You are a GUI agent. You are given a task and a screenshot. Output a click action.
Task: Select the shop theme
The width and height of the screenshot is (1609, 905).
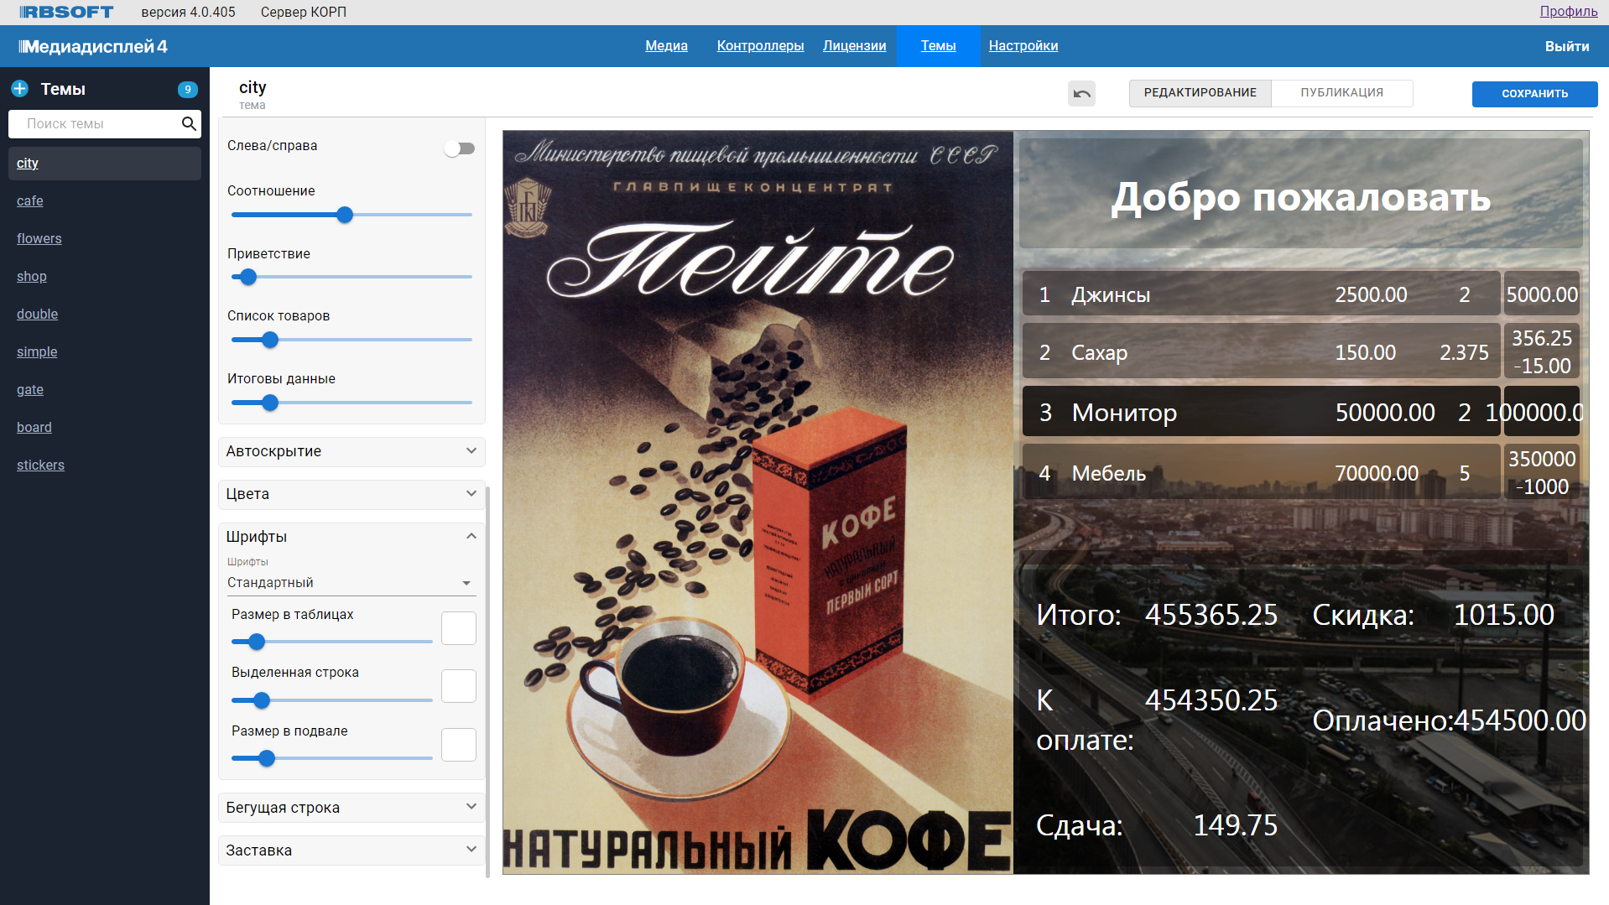[x=31, y=277]
